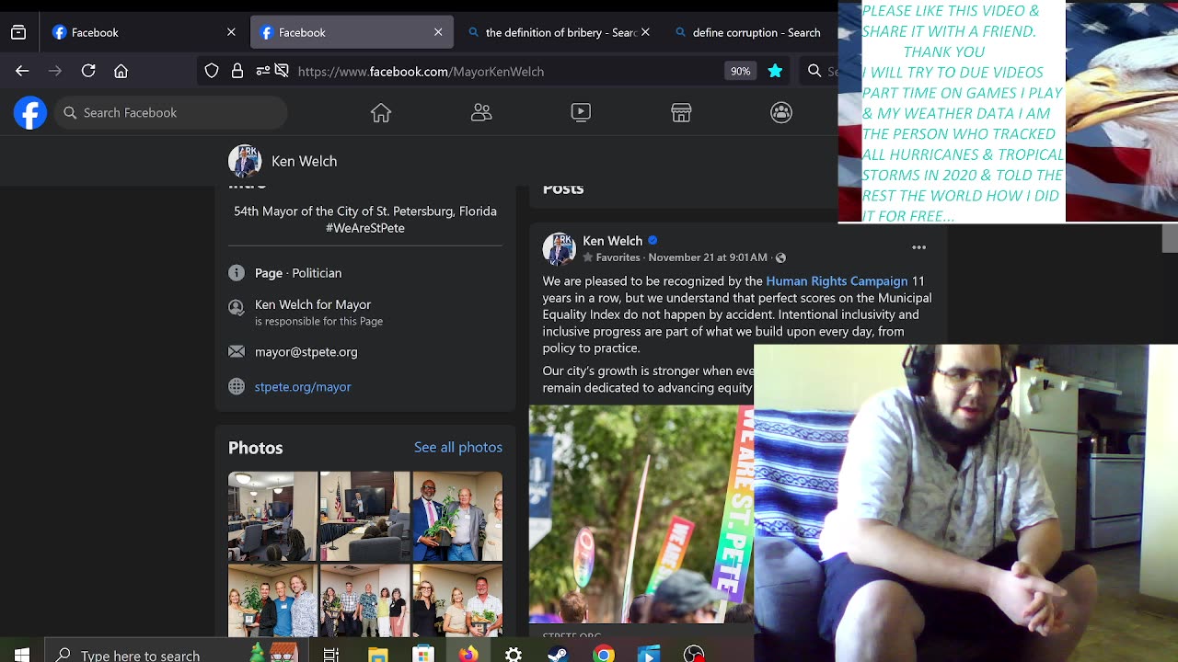Screen dimensions: 1178x662
Task: Open the Windows Start menu
Action: pyautogui.click(x=22, y=654)
